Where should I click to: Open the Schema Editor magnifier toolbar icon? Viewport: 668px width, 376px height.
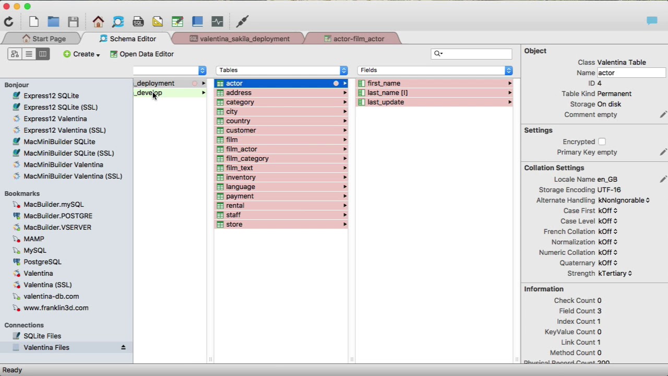click(118, 21)
